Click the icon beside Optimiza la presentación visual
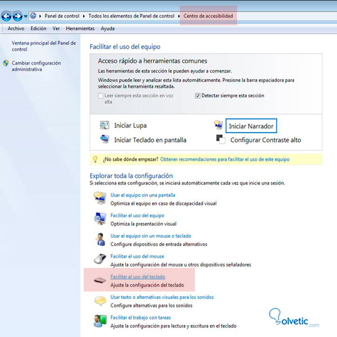This screenshot has width=337, height=337. tap(100, 218)
